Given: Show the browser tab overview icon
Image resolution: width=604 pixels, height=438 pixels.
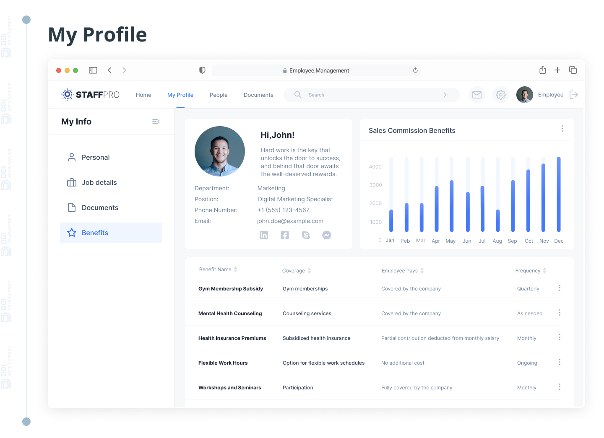Looking at the screenshot, I should (x=573, y=70).
